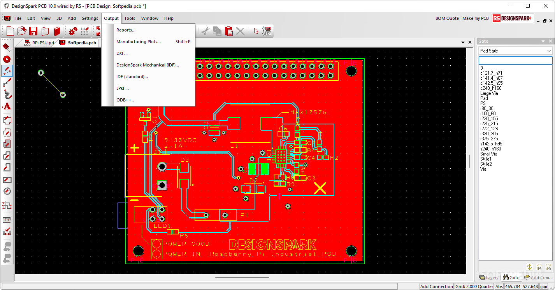
Task: Click the Grid: 2.000 Quarter status field
Action: [x=474, y=287]
